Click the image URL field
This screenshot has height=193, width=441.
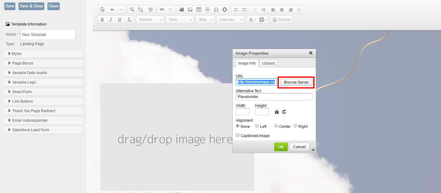256,82
